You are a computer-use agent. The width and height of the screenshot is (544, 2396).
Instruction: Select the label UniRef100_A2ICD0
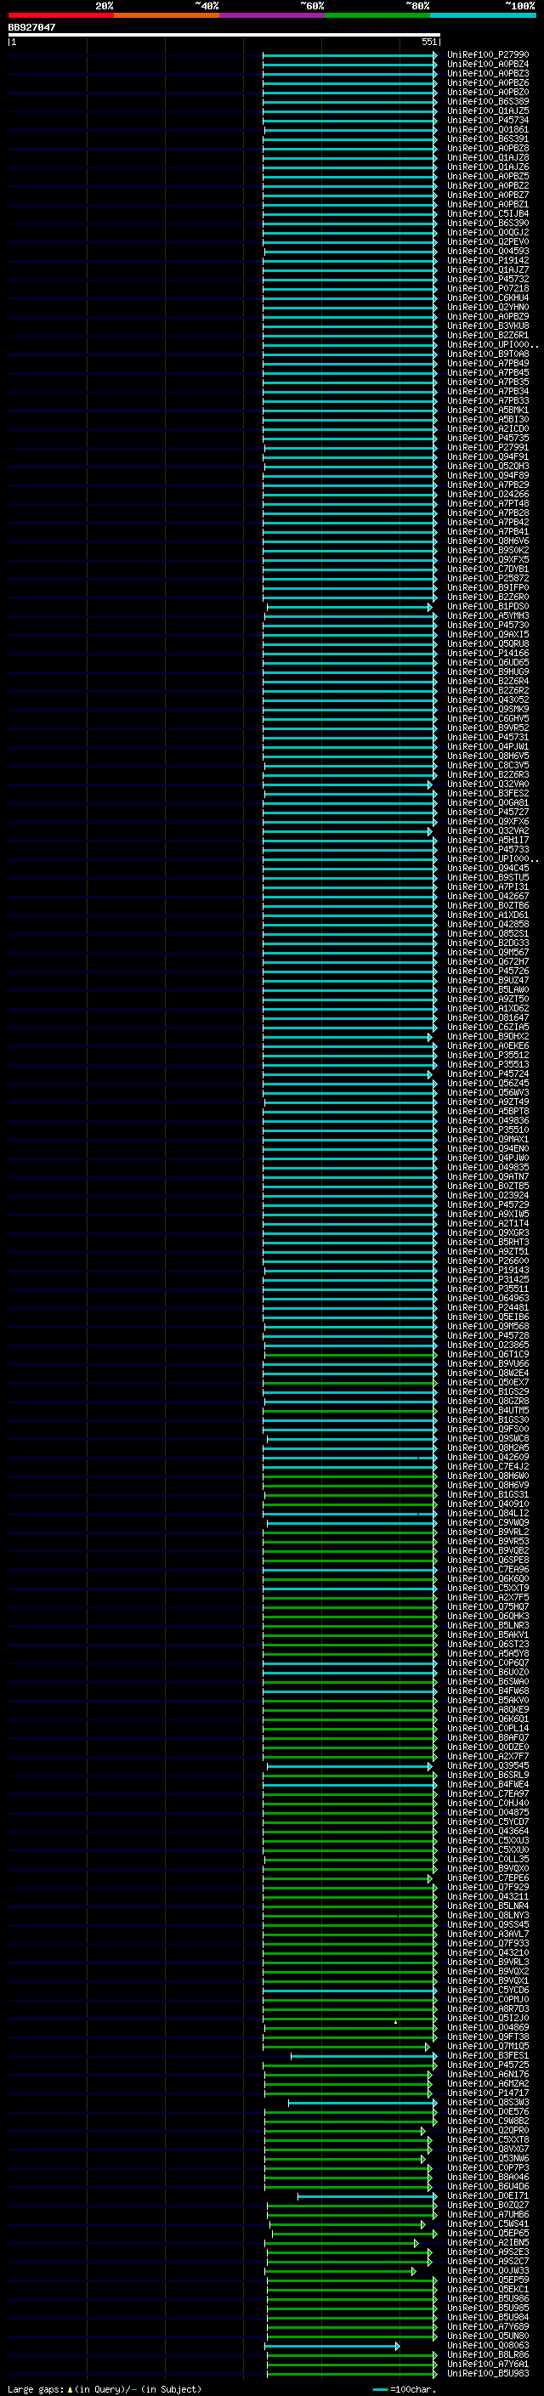point(488,428)
